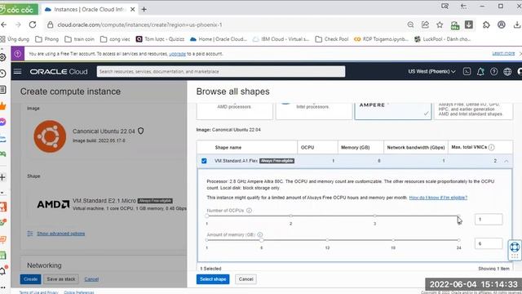The image size is (522, 294).
Task: Open the Coc Coc sidebar settings gear
Action: pyautogui.click(x=2, y=57)
